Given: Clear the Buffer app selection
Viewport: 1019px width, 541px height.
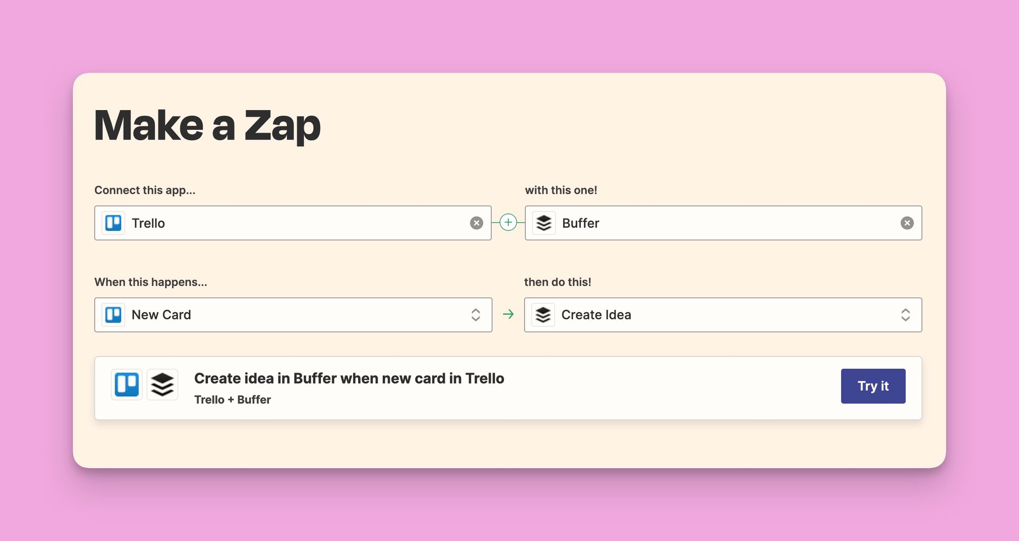Looking at the screenshot, I should tap(907, 223).
